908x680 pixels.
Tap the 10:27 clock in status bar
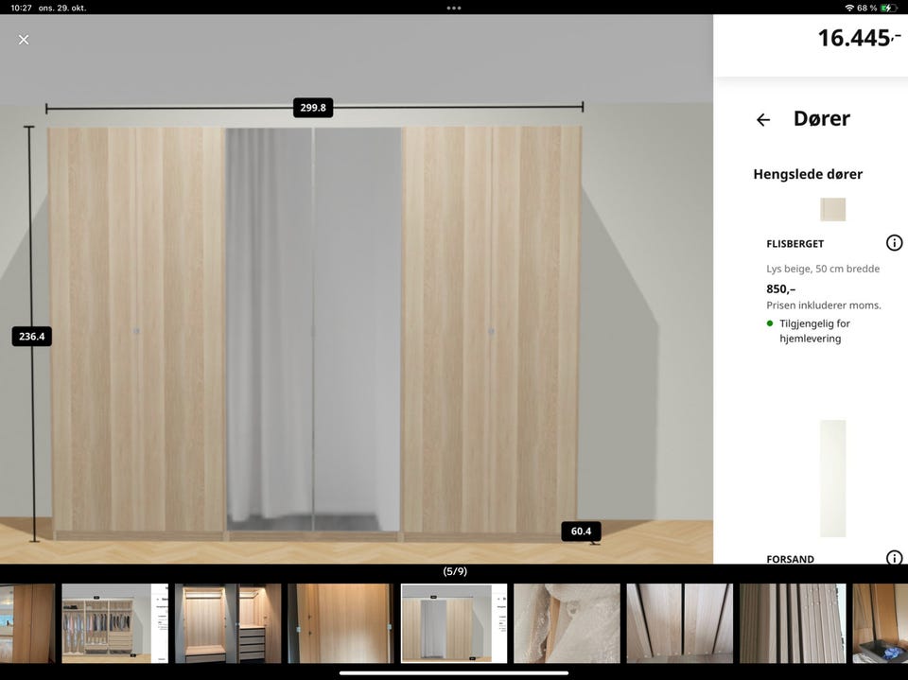coord(22,9)
